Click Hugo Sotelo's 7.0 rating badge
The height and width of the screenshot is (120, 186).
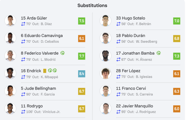tap(177, 21)
